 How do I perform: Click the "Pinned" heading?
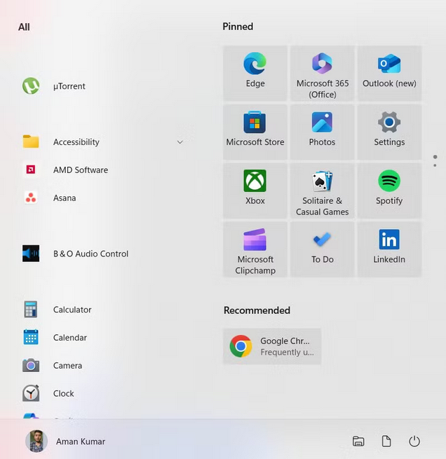[x=238, y=27]
